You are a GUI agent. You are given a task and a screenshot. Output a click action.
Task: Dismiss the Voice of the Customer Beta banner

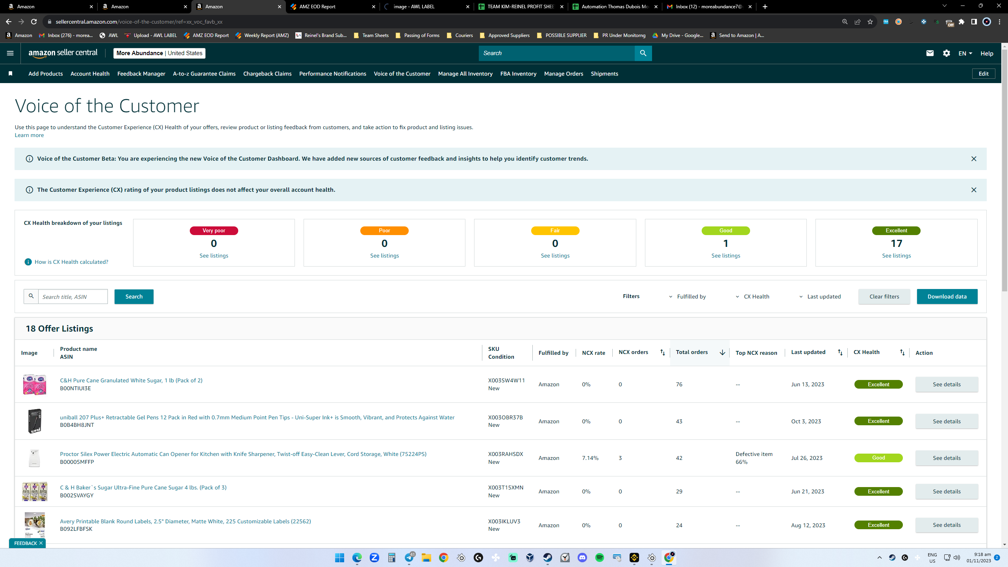point(974,159)
